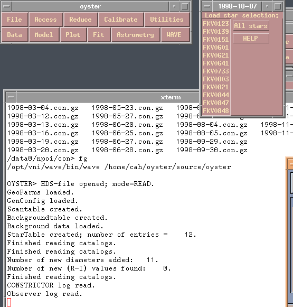Open the Access menu
Image resolution: width=293 pixels, height=307 pixels.
click(x=46, y=20)
